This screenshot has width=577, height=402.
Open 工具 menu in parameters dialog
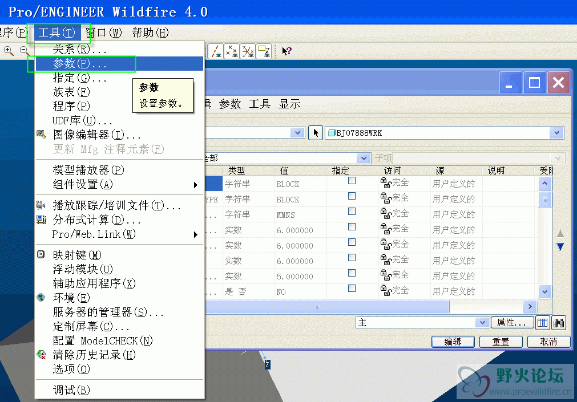[260, 104]
